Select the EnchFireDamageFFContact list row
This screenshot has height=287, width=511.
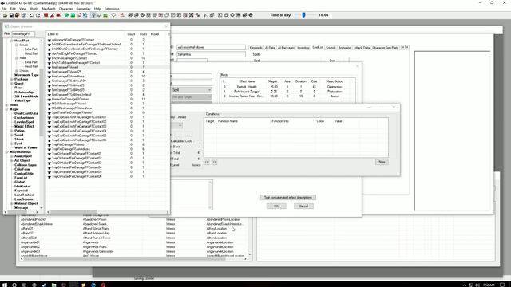[108, 58]
